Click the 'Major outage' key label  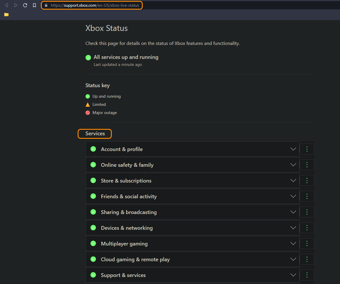104,113
